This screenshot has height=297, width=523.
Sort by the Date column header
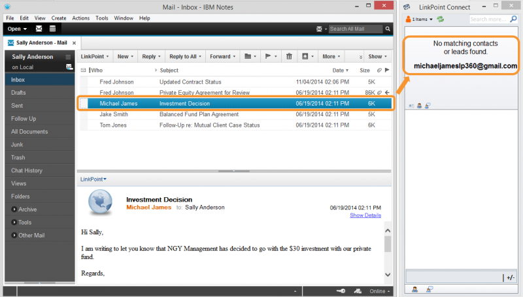click(x=340, y=70)
